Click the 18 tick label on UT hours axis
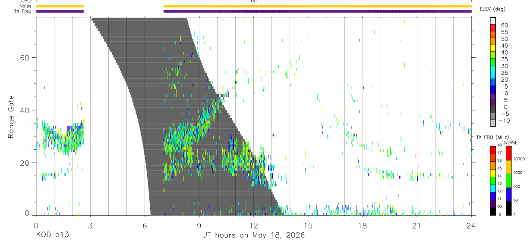The height and width of the screenshot is (244, 530). [363, 225]
